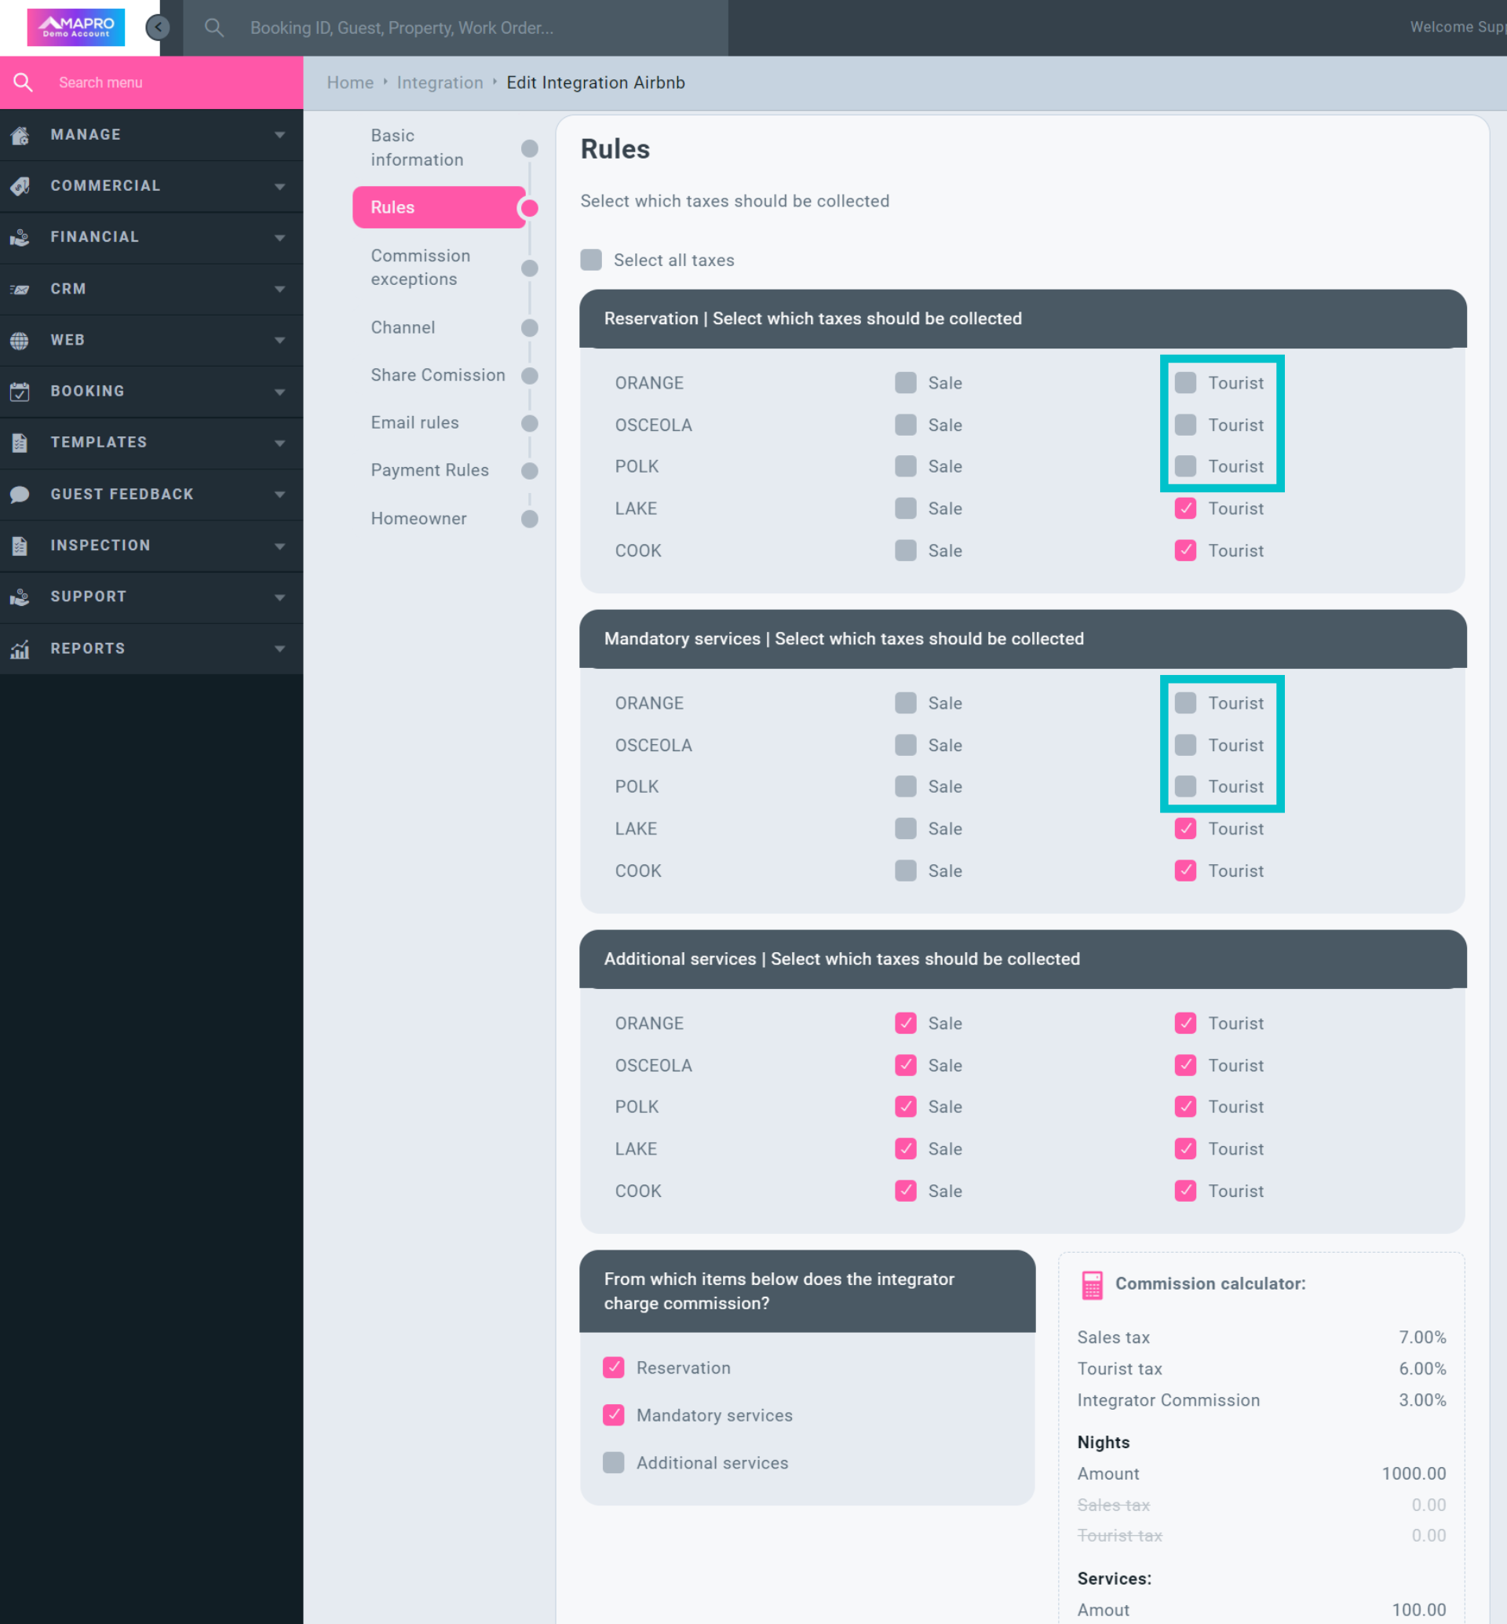Uncheck Tourist tax for LAKE under Mandatory services

(1185, 828)
